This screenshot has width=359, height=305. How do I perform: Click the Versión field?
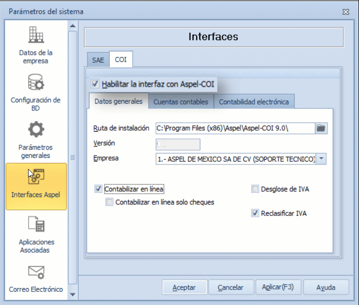pyautogui.click(x=178, y=144)
